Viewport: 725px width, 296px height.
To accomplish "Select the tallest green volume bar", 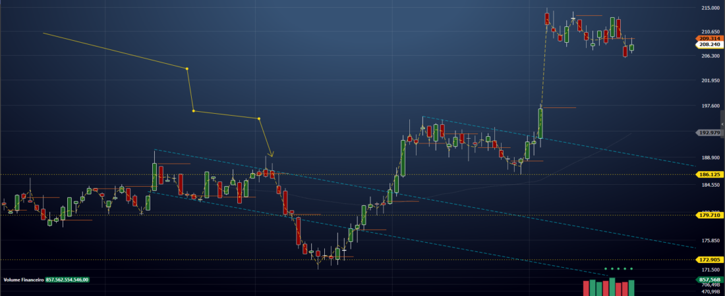I will [x=612, y=287].
